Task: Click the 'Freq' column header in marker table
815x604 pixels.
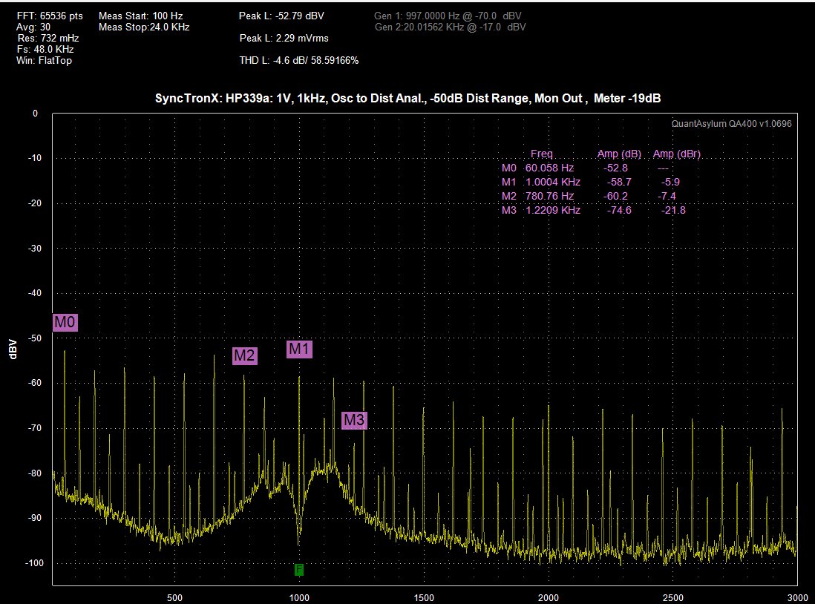Action: coord(542,154)
